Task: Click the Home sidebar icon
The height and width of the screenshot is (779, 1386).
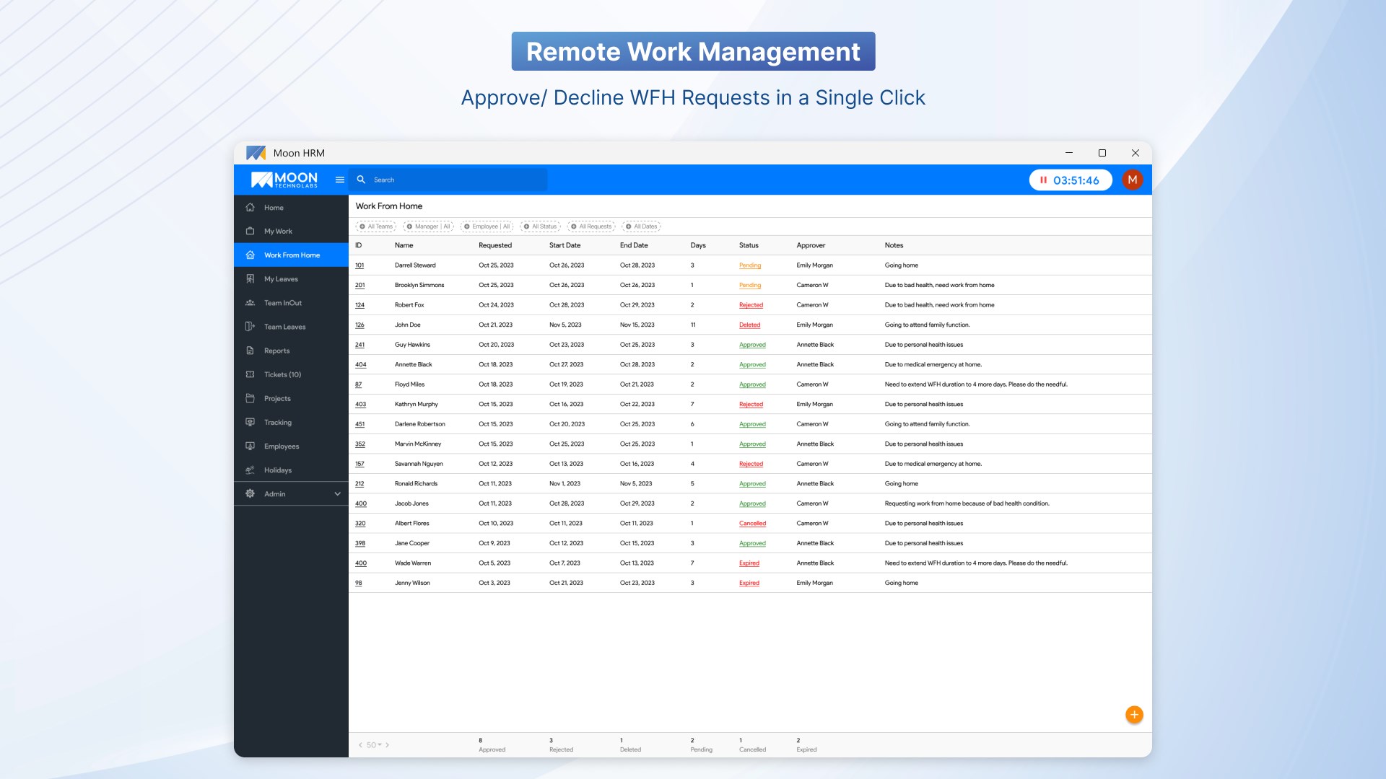Action: tap(250, 208)
